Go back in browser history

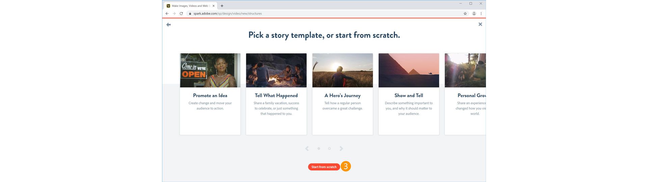[167, 13]
